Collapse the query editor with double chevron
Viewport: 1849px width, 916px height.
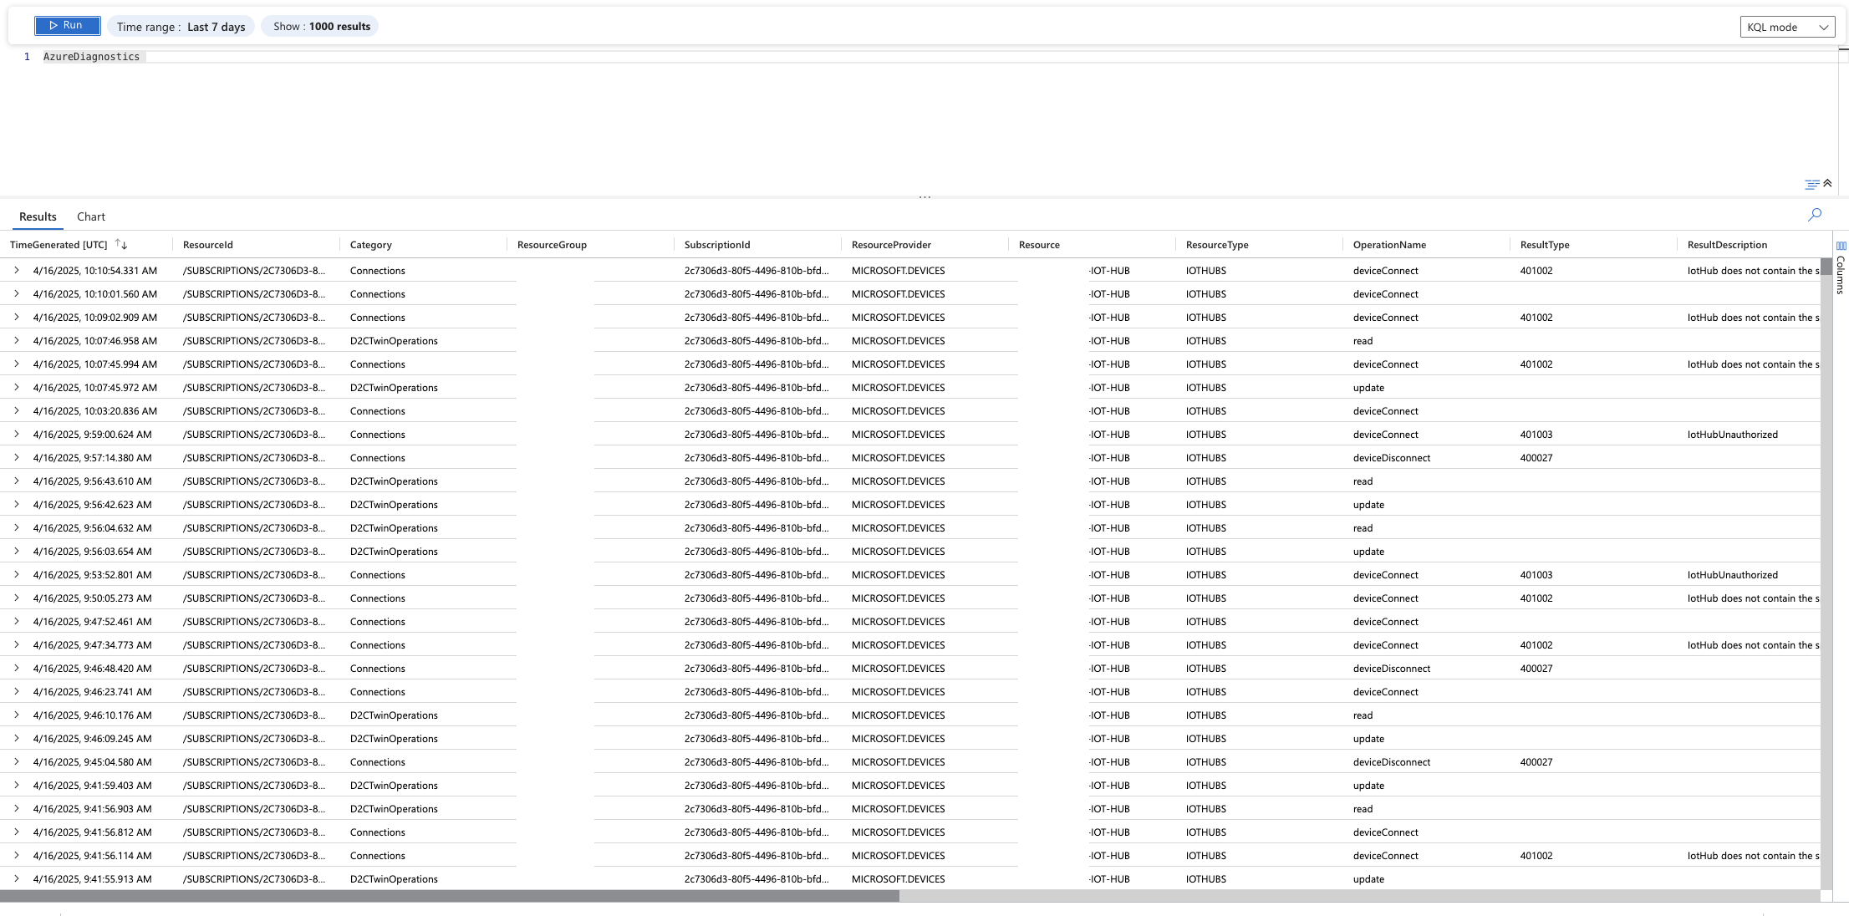[1827, 183]
